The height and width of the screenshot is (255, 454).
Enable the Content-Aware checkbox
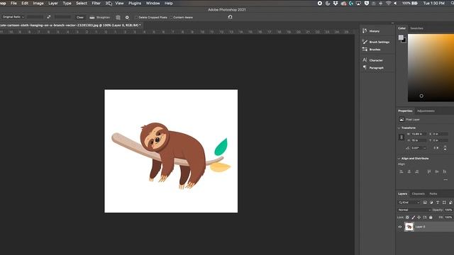coord(171,17)
